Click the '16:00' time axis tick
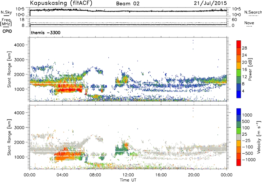This screenshot has height=182, width=262. click(x=161, y=175)
